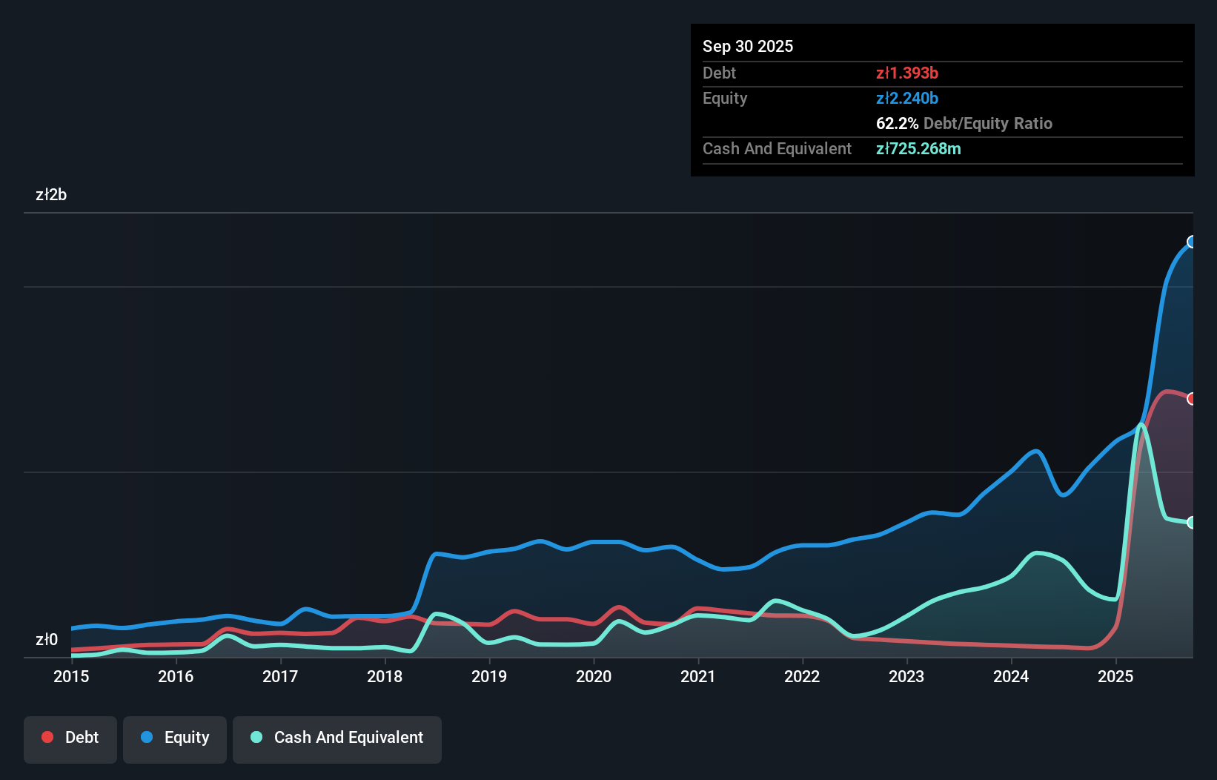Select the 2020 axis label

[x=594, y=677]
